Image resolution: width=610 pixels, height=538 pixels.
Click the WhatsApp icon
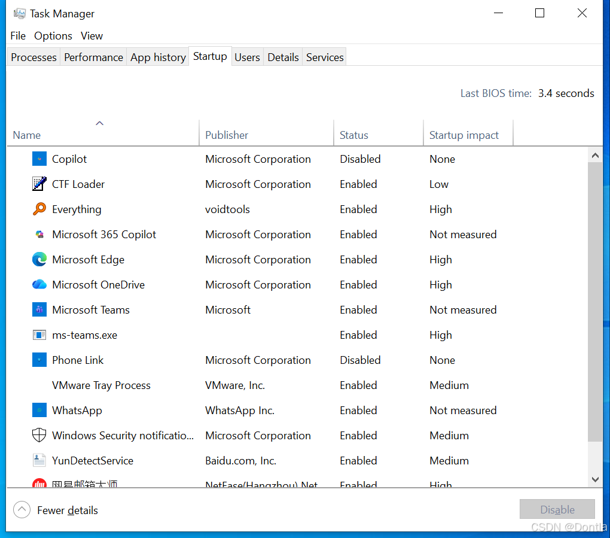click(39, 411)
